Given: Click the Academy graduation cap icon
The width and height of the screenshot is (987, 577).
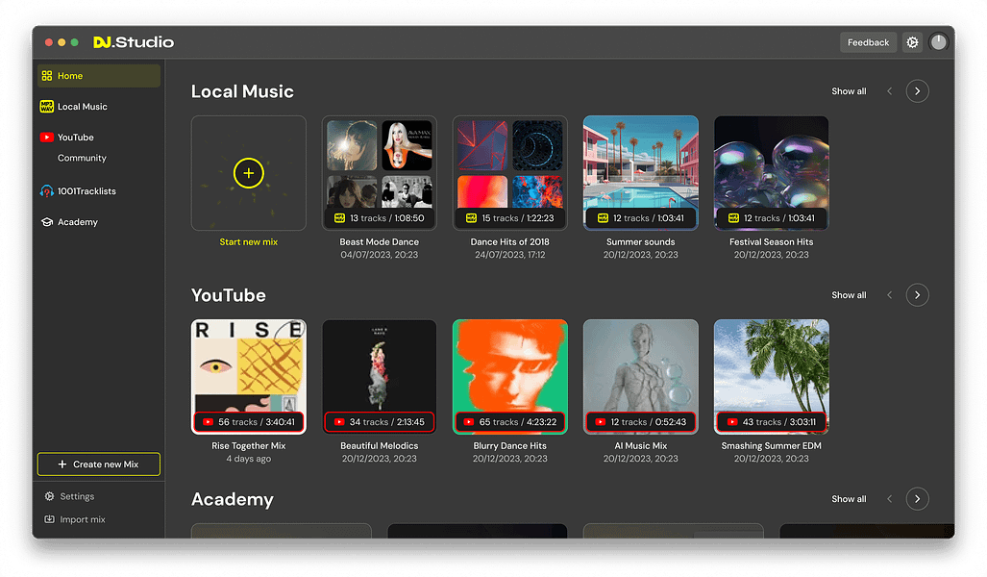Looking at the screenshot, I should point(46,222).
